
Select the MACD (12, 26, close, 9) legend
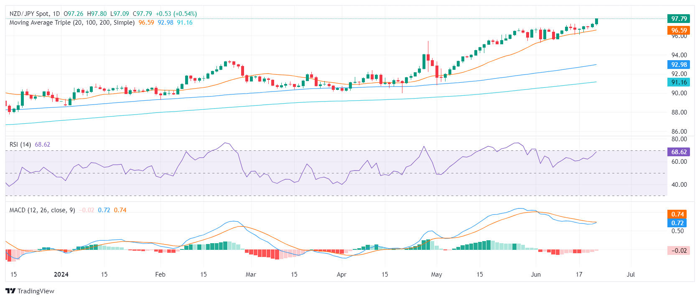[x=42, y=210]
